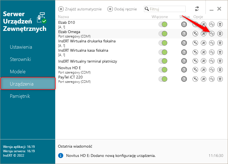The image size is (228, 164).
Task: Switch off InsERT Wirtualny terminal płatniczy
Action: pos(163,61)
